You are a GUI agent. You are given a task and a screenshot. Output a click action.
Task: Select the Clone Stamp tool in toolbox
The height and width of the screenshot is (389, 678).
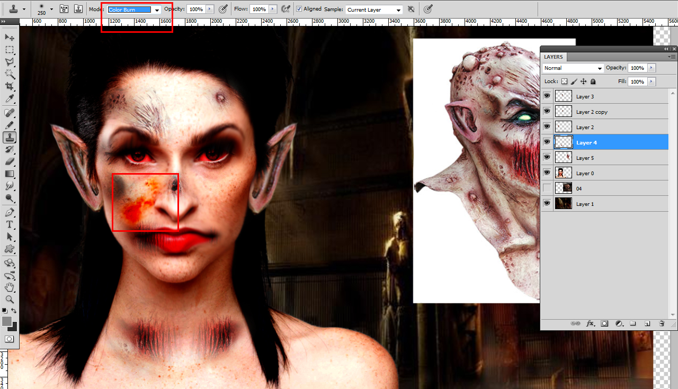(10, 137)
